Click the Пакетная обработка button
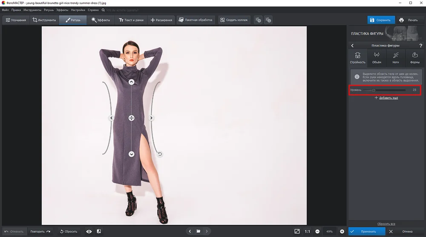 [x=196, y=20]
